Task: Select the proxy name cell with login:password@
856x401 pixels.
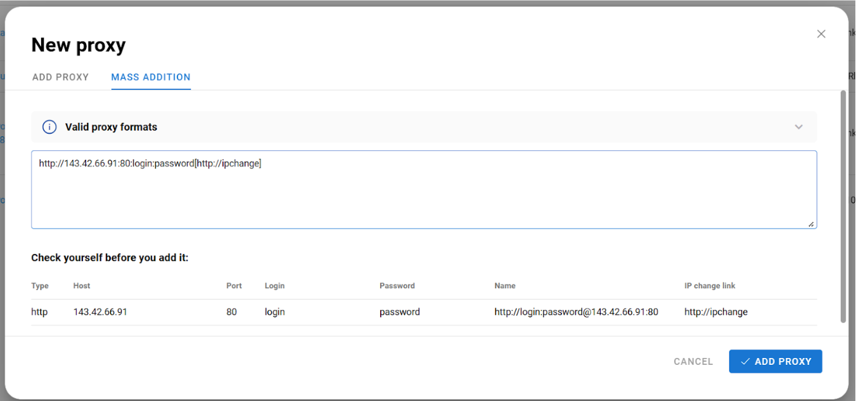Action: click(576, 312)
